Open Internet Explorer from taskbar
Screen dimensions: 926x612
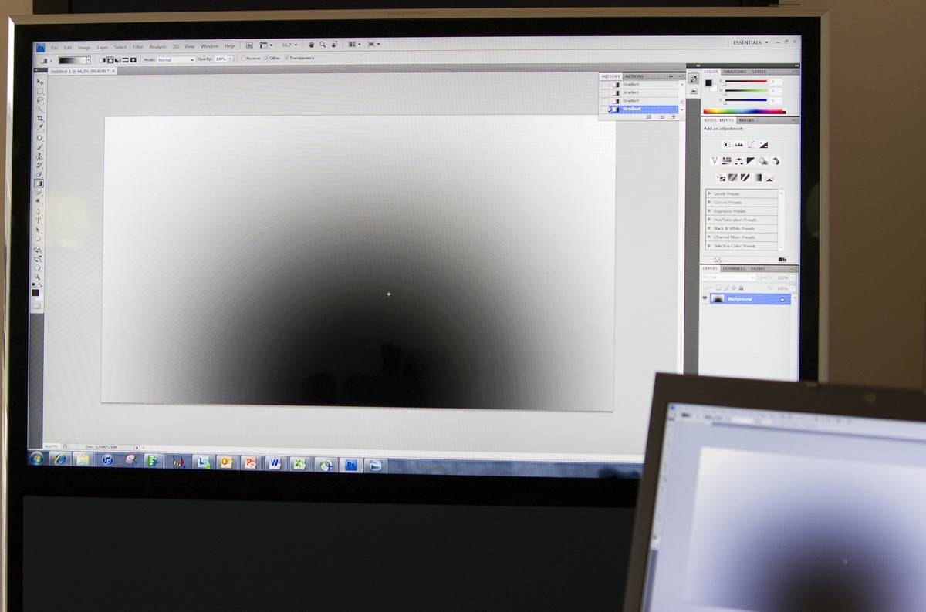click(x=59, y=459)
